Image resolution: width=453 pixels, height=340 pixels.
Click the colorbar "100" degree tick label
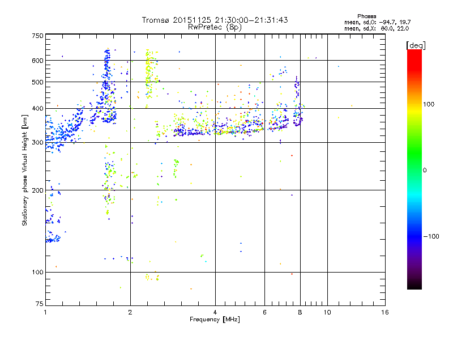point(429,104)
